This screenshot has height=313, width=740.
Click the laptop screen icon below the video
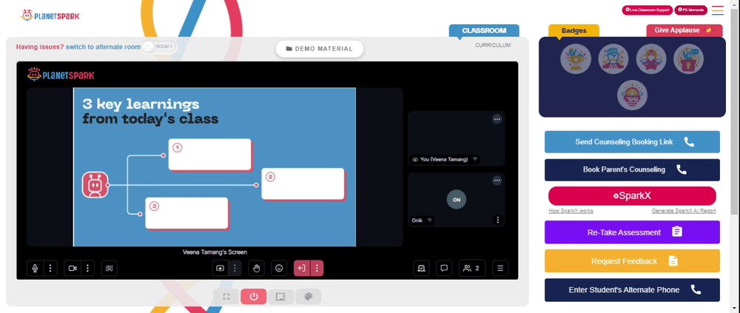280,297
